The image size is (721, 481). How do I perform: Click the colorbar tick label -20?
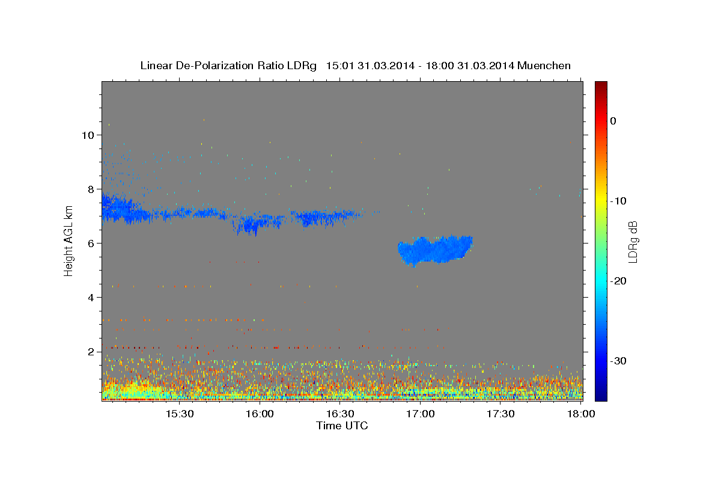coord(619,281)
